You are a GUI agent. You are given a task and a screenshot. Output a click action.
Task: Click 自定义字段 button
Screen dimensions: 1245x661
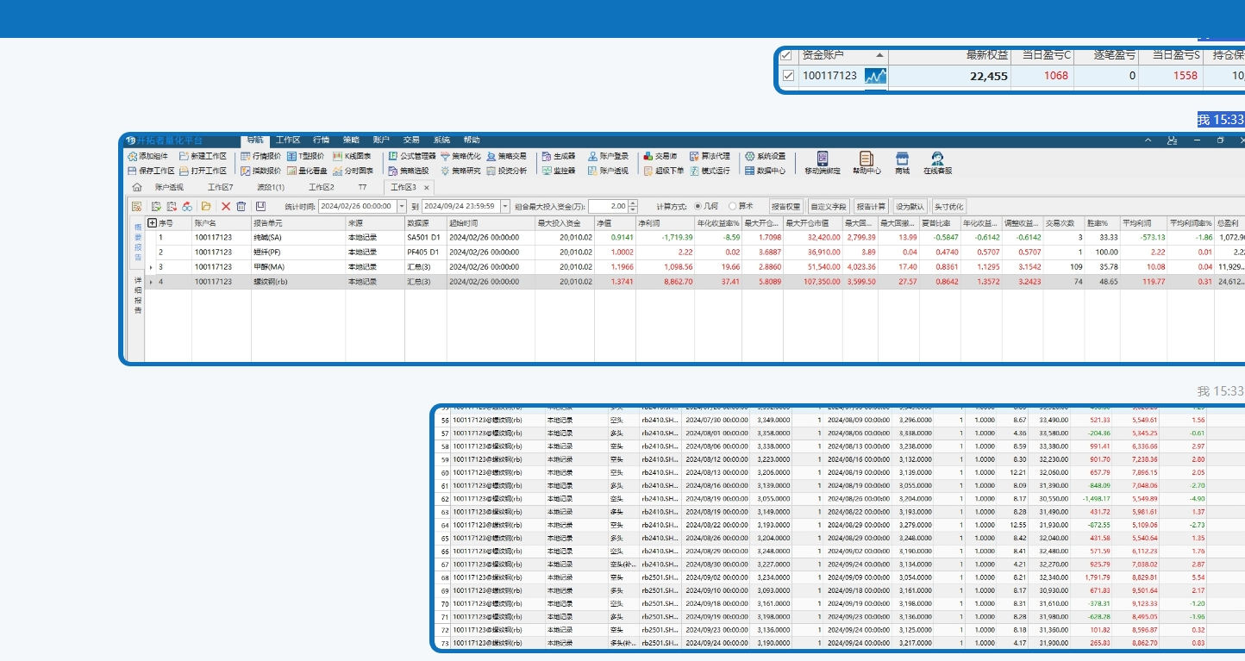829,206
